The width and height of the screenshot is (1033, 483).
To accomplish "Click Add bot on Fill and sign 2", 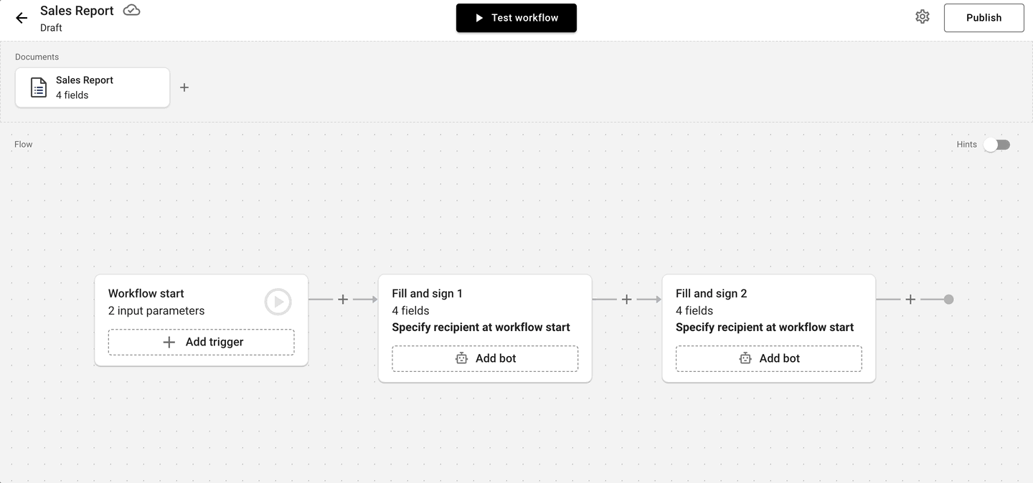I will (768, 358).
